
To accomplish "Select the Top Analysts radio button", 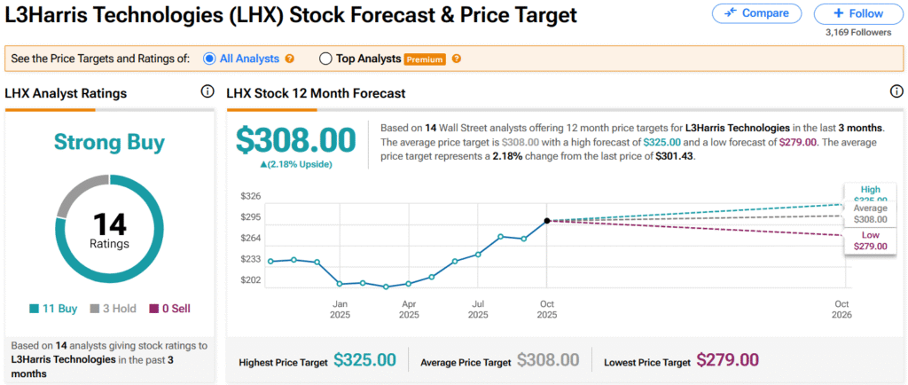I will pos(325,59).
